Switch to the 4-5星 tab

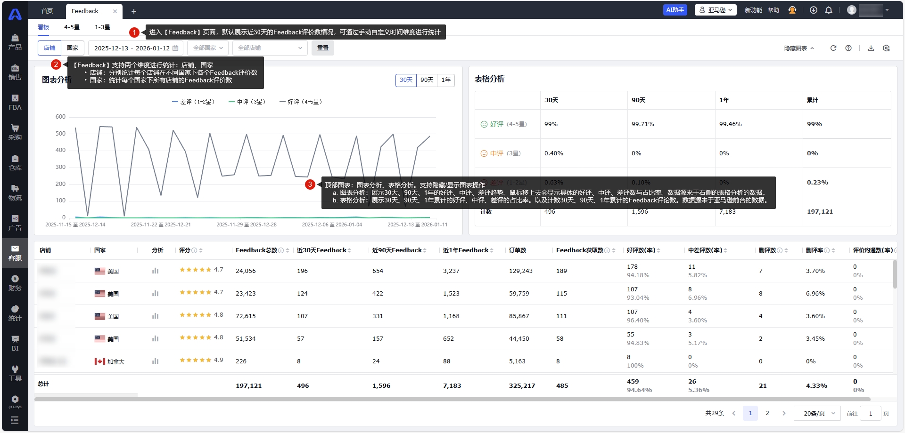point(72,27)
